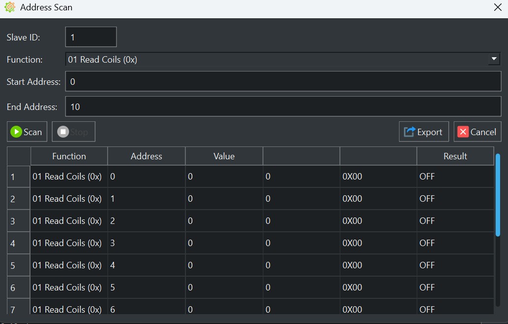Click the Address Scan gear icon in titlebar
Screen dimensions: 508x324
pyautogui.click(x=9, y=7)
